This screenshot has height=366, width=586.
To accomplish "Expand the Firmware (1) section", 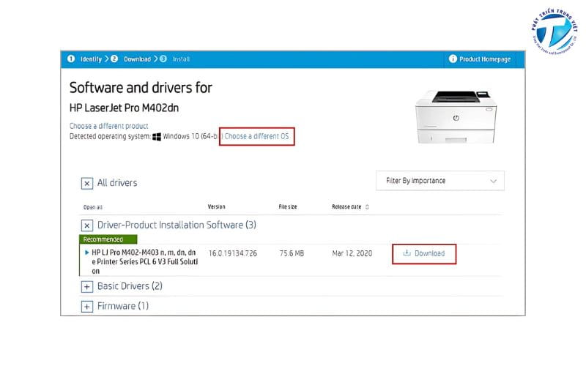I will click(x=86, y=306).
